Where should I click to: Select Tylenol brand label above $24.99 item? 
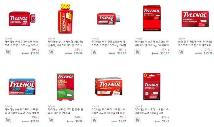pyautogui.click(x=138, y=39)
